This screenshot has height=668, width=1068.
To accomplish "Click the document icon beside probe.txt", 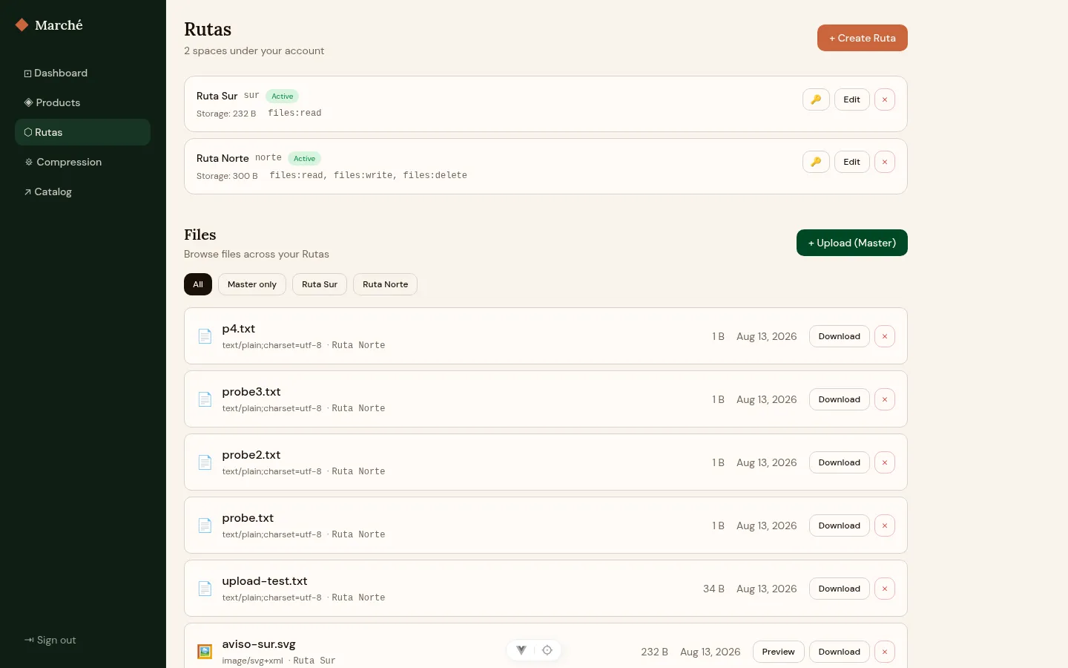I will coord(205,525).
